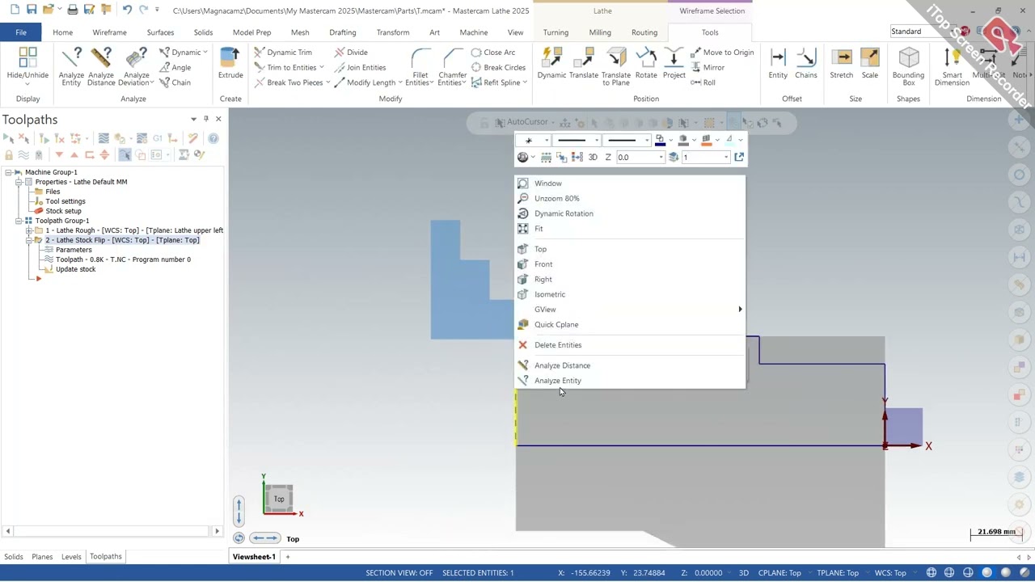
Task: Click the Bounding Box shape tool
Action: (x=909, y=65)
